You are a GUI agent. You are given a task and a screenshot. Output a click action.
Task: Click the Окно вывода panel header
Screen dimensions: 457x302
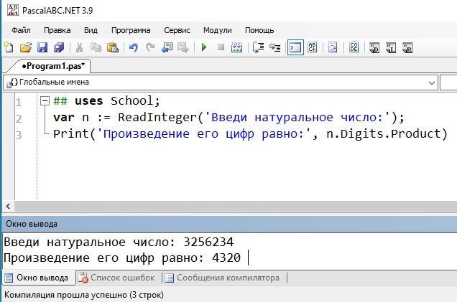tap(229, 224)
